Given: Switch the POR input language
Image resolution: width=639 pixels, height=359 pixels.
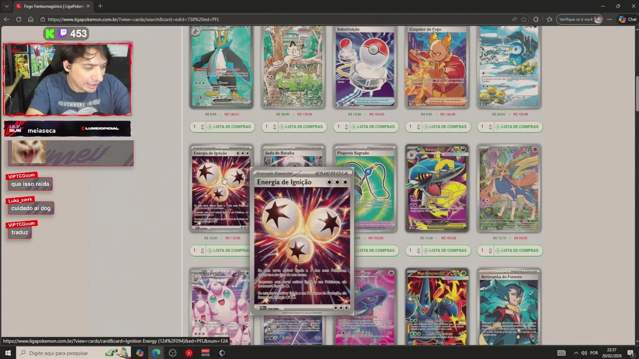Looking at the screenshot, I should coord(594,353).
